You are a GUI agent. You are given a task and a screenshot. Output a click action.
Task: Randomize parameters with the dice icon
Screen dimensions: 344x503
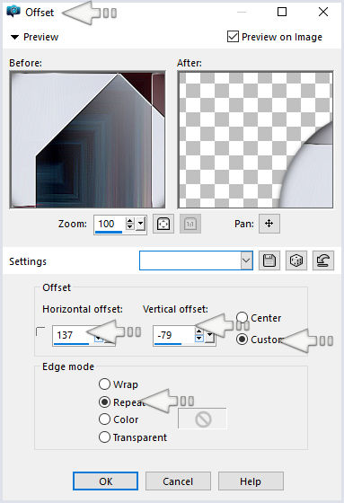[296, 260]
